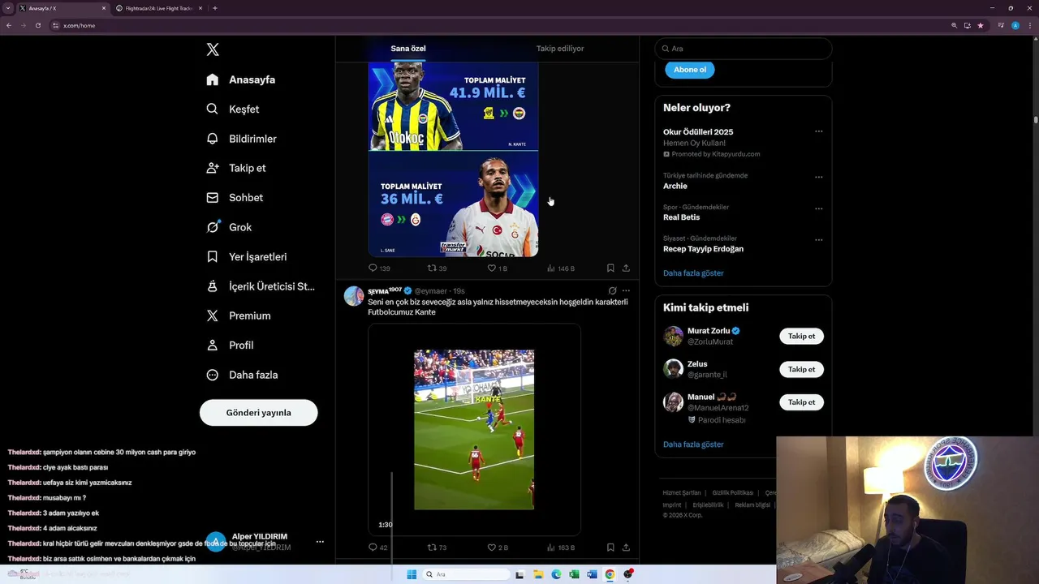Screen dimensions: 1039x584
Task: Play the Kante football video
Action: click(474, 430)
